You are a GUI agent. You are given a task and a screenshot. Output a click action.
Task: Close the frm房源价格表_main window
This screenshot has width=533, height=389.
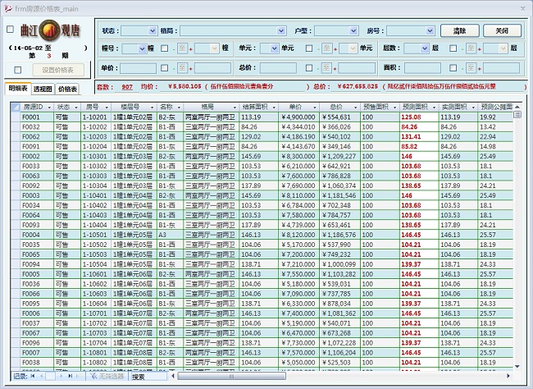click(x=523, y=8)
